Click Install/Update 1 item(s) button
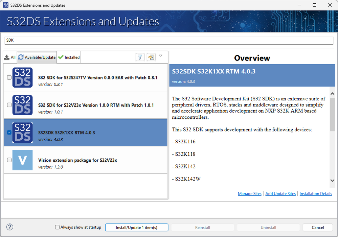 coord(137,227)
